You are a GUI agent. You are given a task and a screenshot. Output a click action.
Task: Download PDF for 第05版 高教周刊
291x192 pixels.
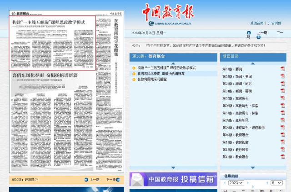click(x=283, y=98)
